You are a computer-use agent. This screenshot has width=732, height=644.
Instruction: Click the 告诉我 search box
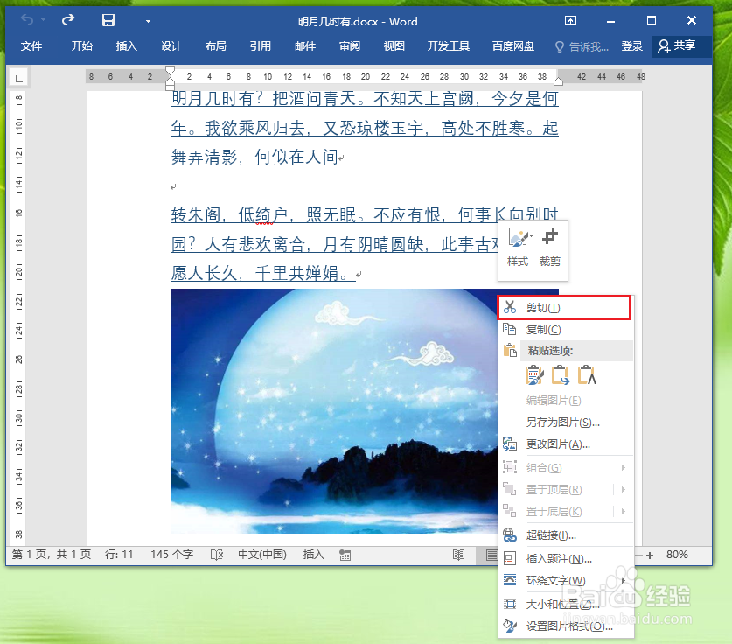coord(582,46)
